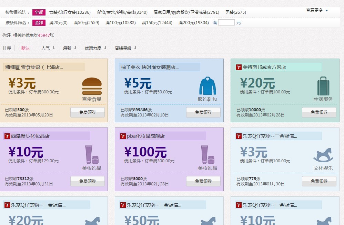This screenshot has width=344, height=225.
Task: Open 美特斯邦威官方网店 shop title
Action: pyautogui.click(x=264, y=67)
